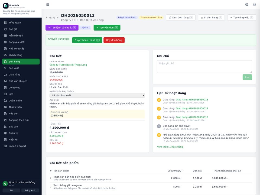Go to Tổng quan in sidebar

coord(21,22)
